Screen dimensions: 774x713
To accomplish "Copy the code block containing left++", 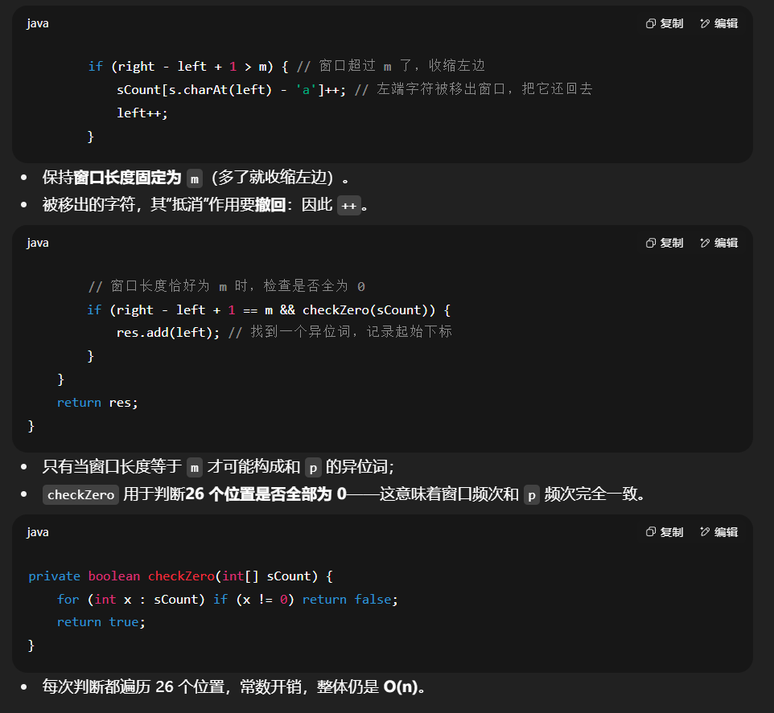I will click(x=665, y=23).
